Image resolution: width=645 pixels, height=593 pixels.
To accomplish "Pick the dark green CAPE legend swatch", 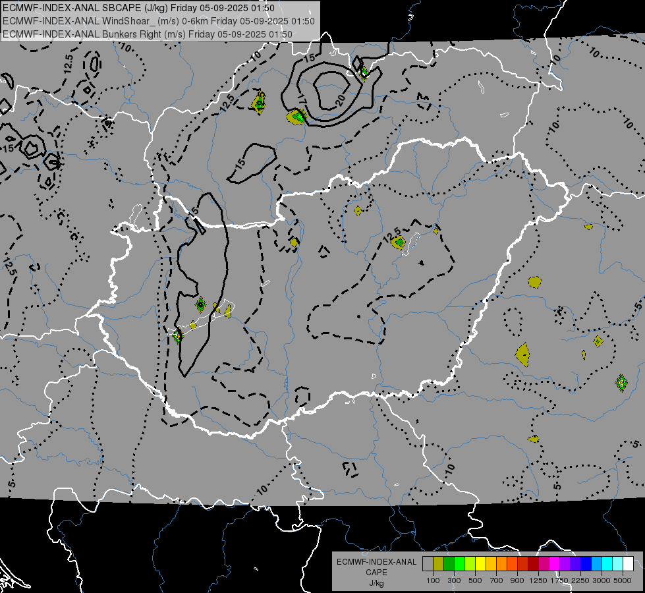I will click(x=449, y=564).
